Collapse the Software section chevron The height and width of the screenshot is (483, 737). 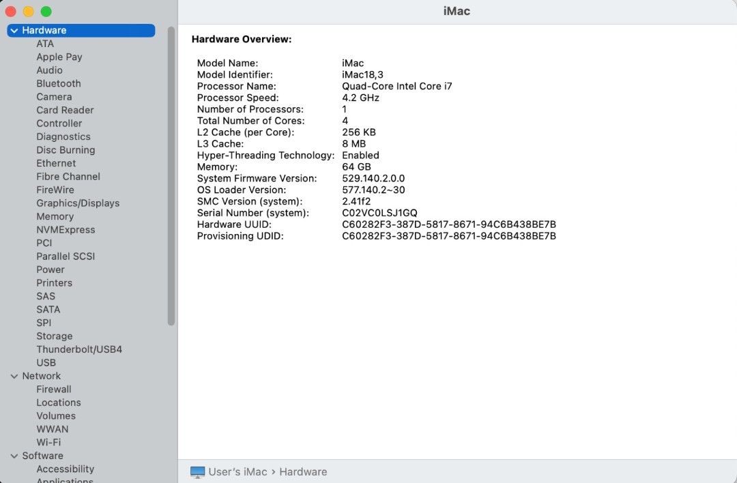click(x=14, y=456)
